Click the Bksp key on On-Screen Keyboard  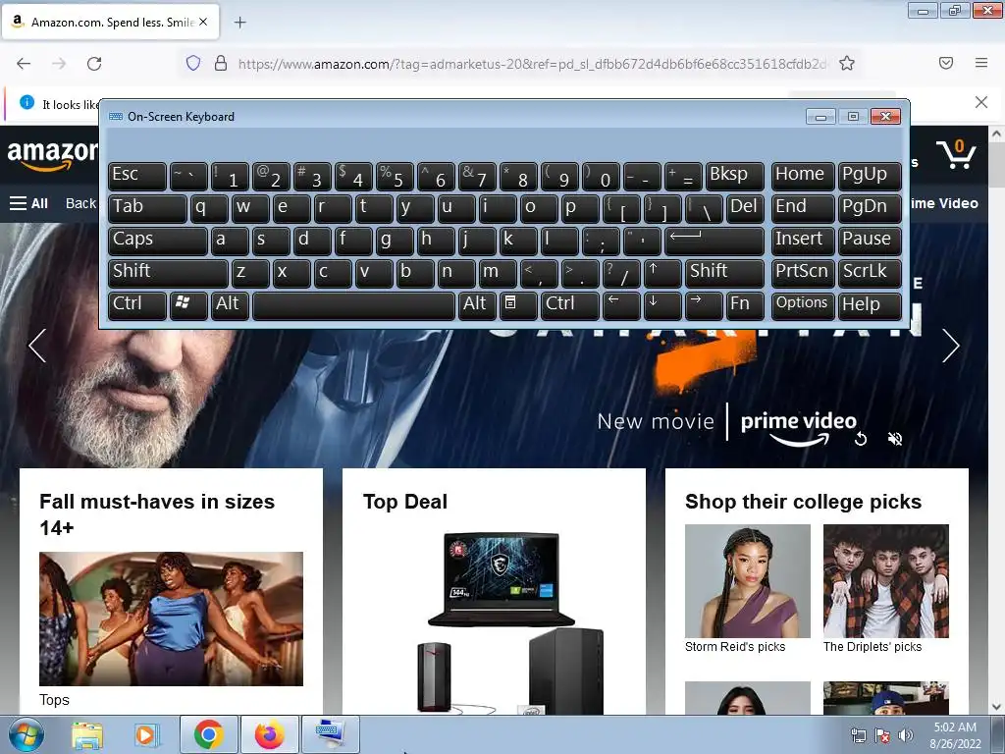(x=734, y=176)
